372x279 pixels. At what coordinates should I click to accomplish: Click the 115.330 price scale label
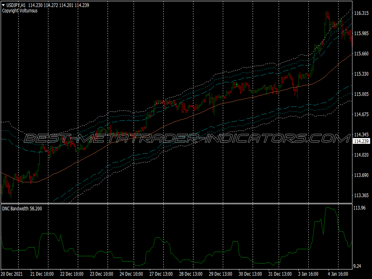(x=361, y=74)
